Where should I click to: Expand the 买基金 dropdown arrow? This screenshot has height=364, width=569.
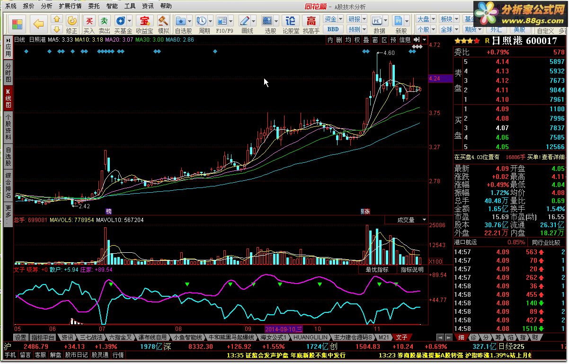129,21
